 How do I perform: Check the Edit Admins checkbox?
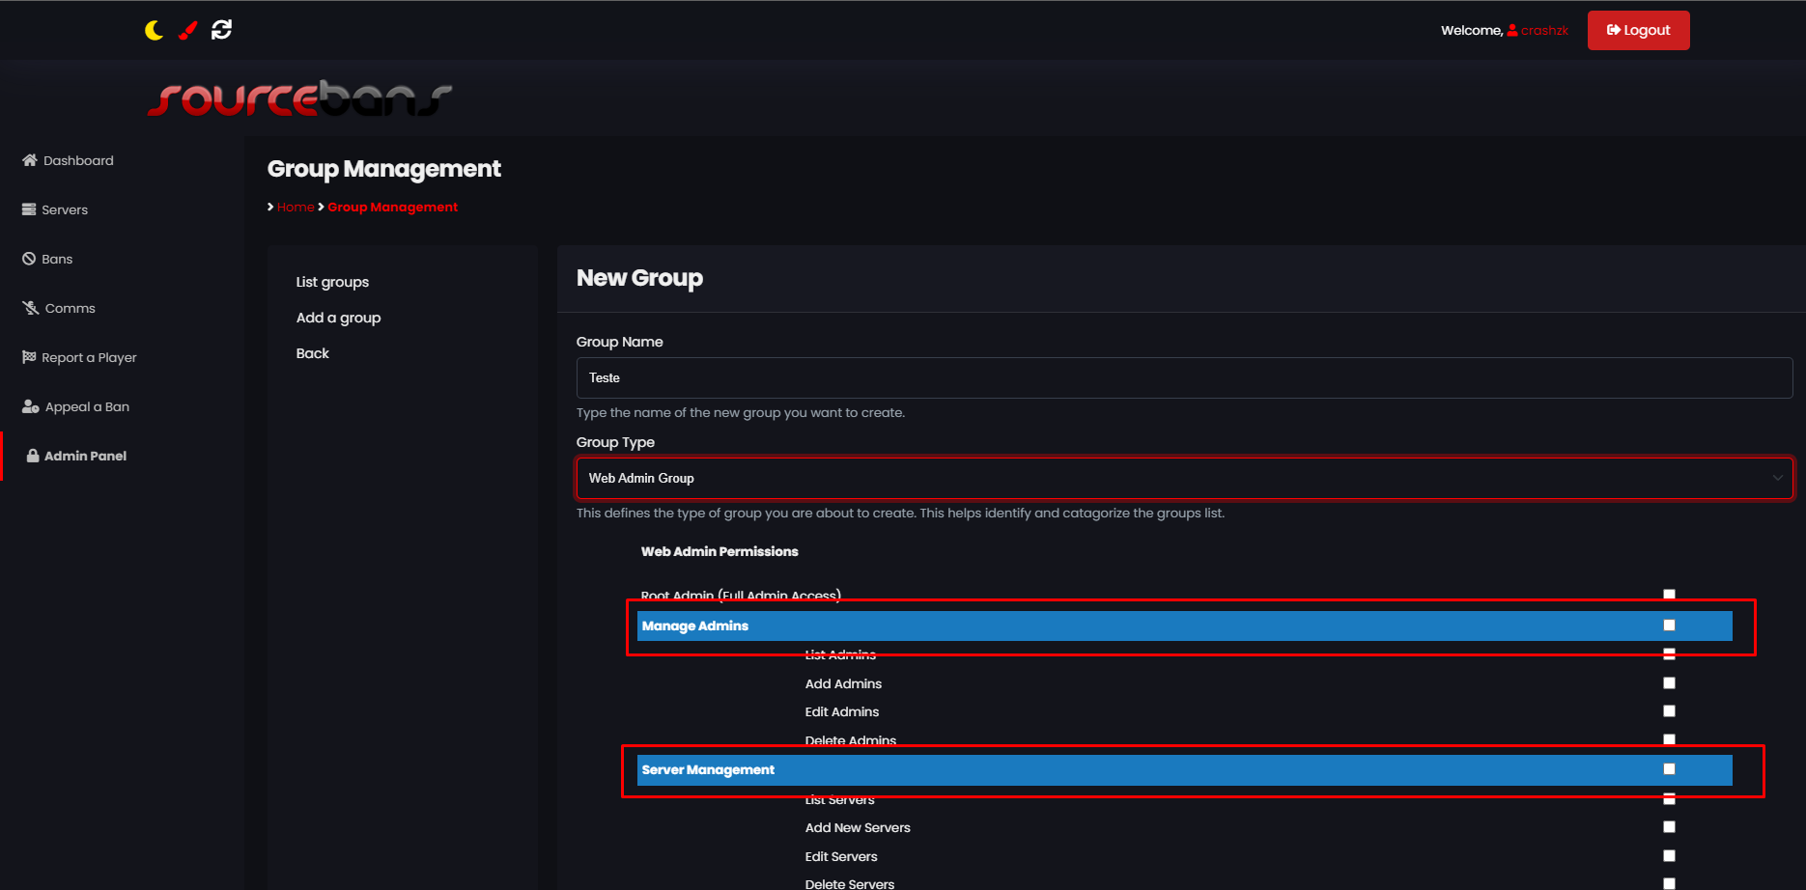point(1669,710)
